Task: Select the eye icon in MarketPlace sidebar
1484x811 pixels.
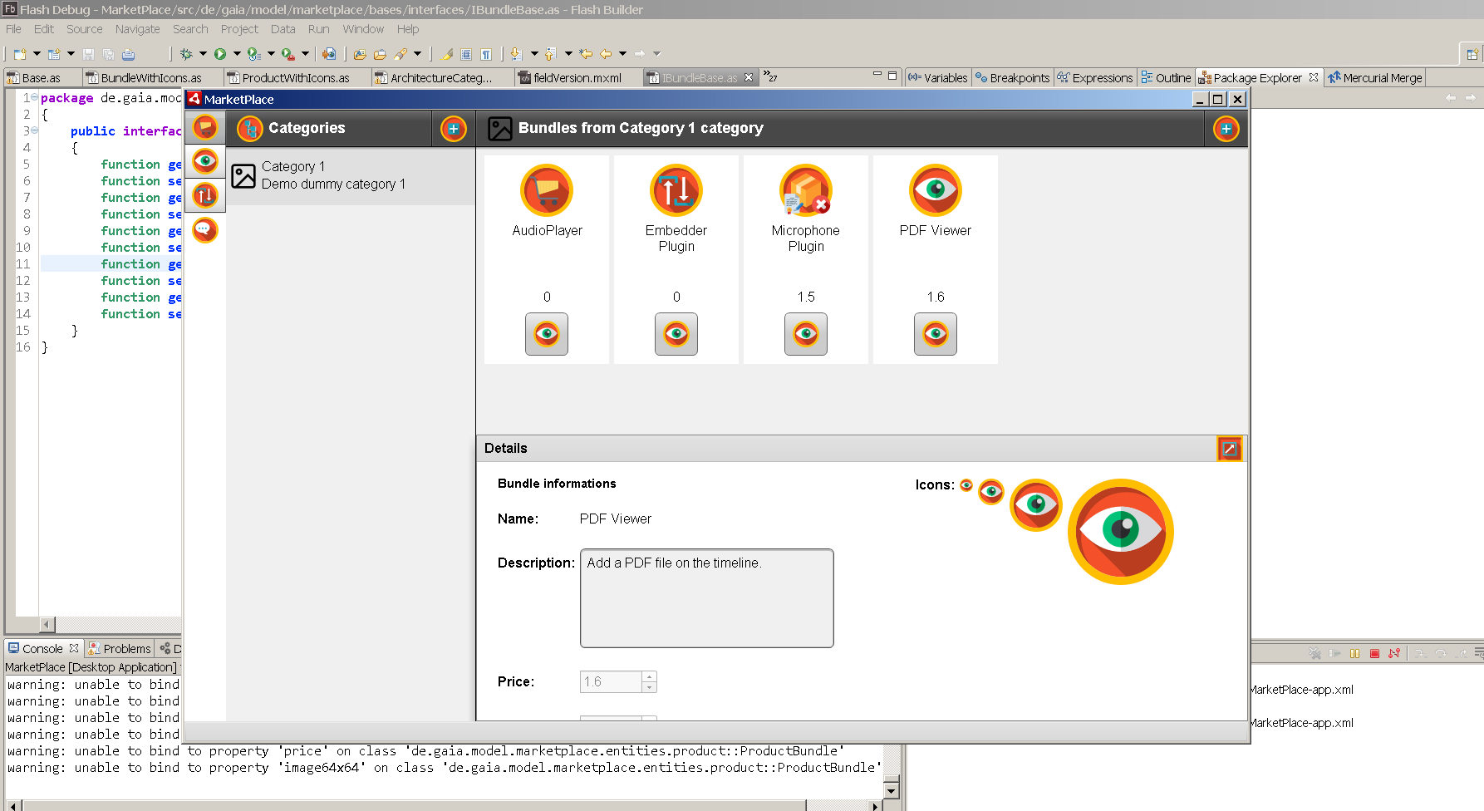Action: pyautogui.click(x=205, y=161)
